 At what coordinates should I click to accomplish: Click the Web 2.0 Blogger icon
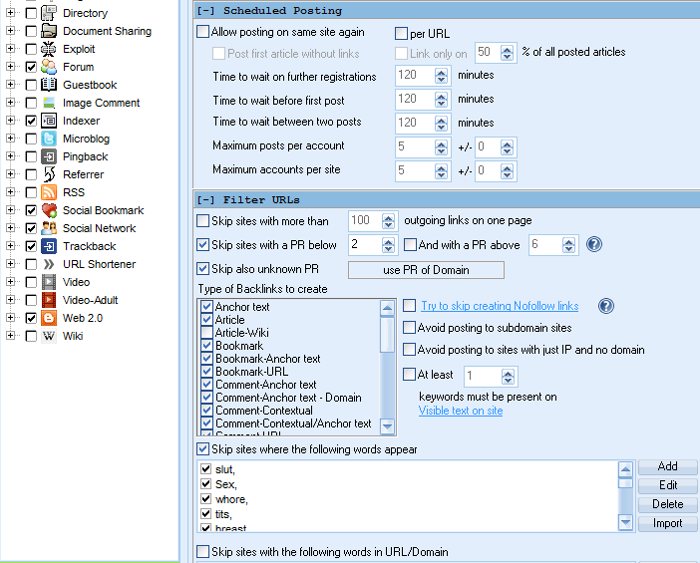(49, 318)
